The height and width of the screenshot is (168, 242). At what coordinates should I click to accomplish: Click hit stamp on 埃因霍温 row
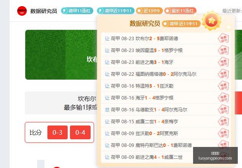click(223, 50)
